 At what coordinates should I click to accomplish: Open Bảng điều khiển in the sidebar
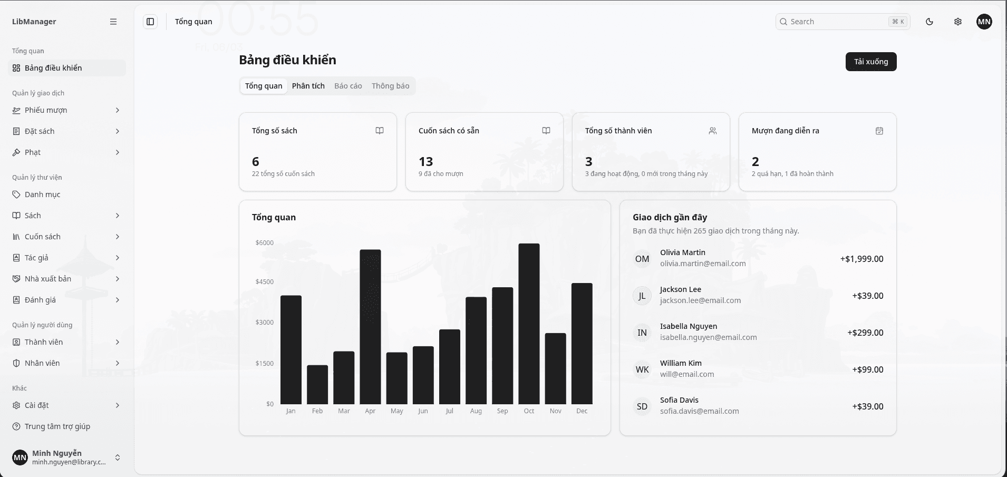pyautogui.click(x=67, y=68)
